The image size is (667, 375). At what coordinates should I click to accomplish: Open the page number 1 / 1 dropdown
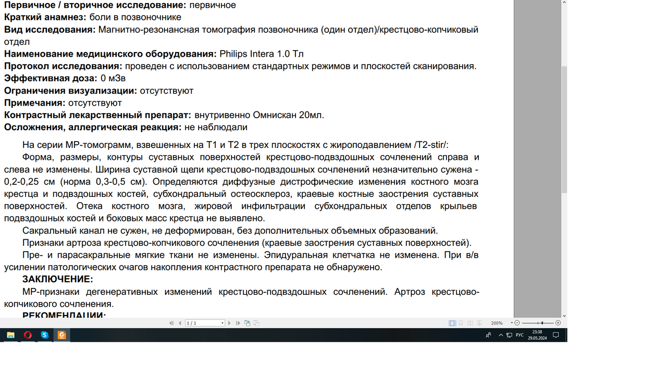(223, 323)
